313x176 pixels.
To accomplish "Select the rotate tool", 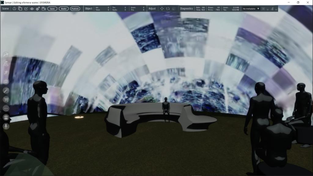I will [168, 9].
